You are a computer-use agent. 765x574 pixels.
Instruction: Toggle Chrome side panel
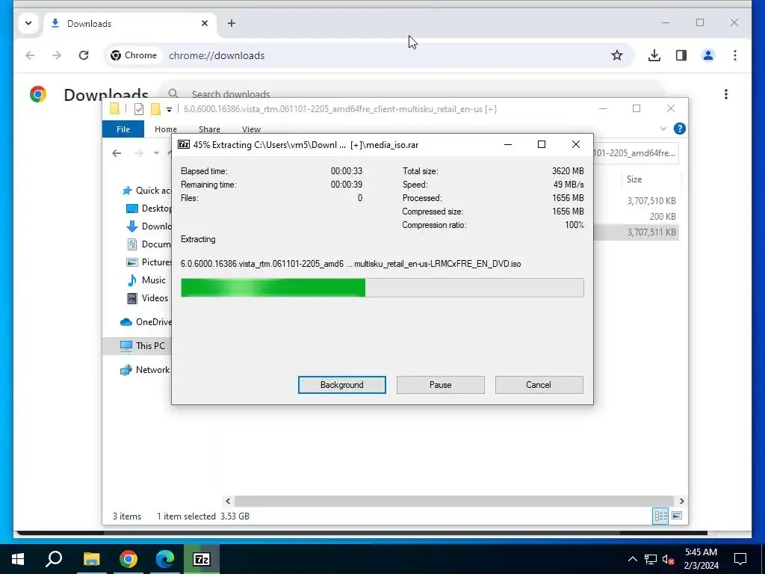click(x=681, y=55)
